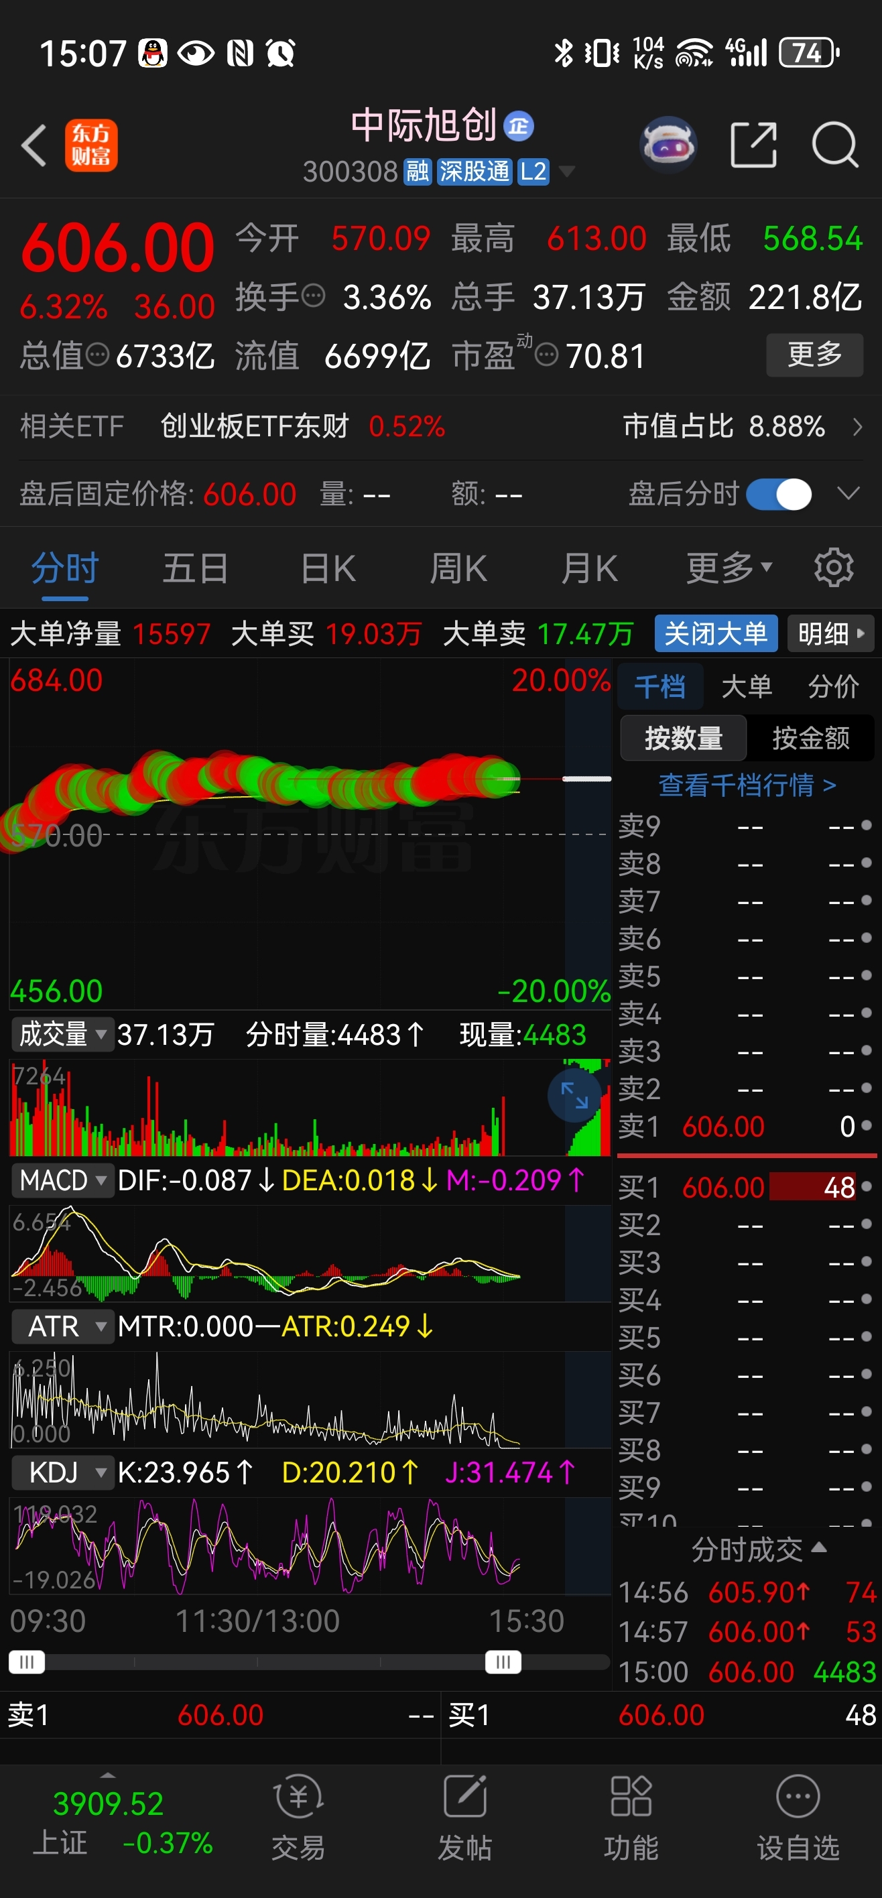Select the 大单 tab in order panel
This screenshot has width=882, height=1898.
point(747,687)
